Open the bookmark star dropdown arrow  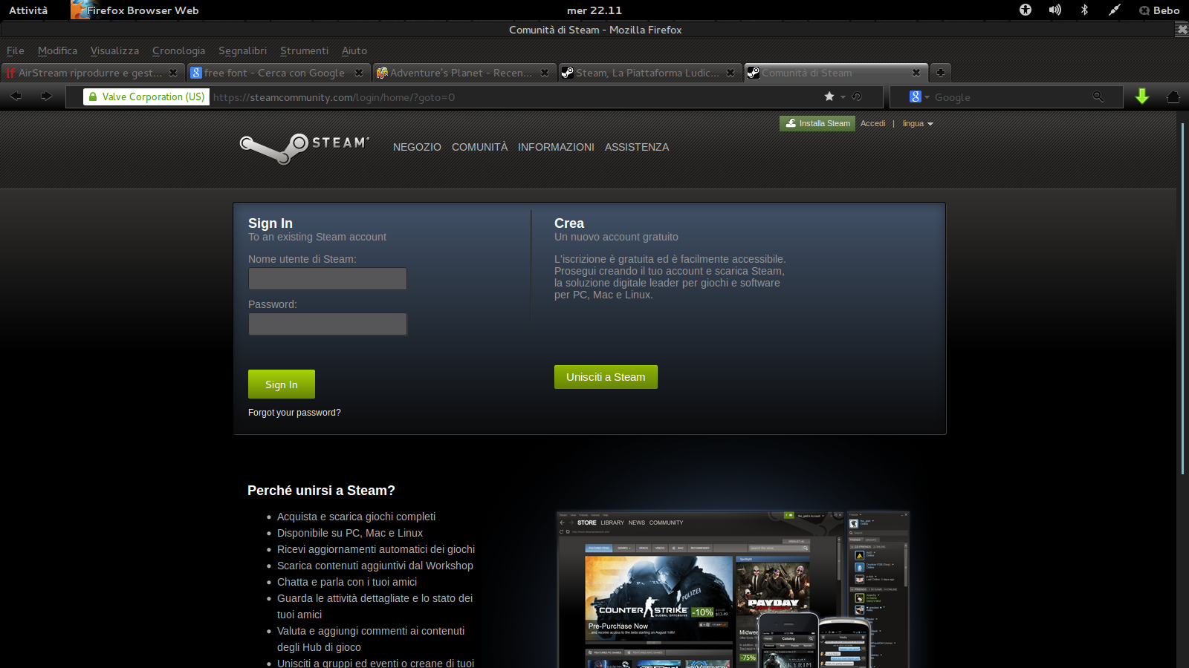[843, 97]
